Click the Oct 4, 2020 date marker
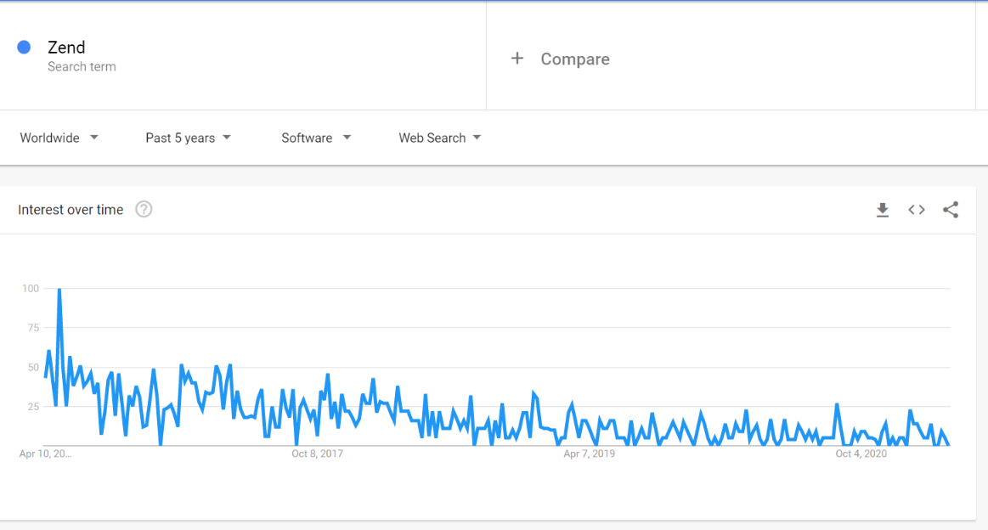 [x=861, y=454]
